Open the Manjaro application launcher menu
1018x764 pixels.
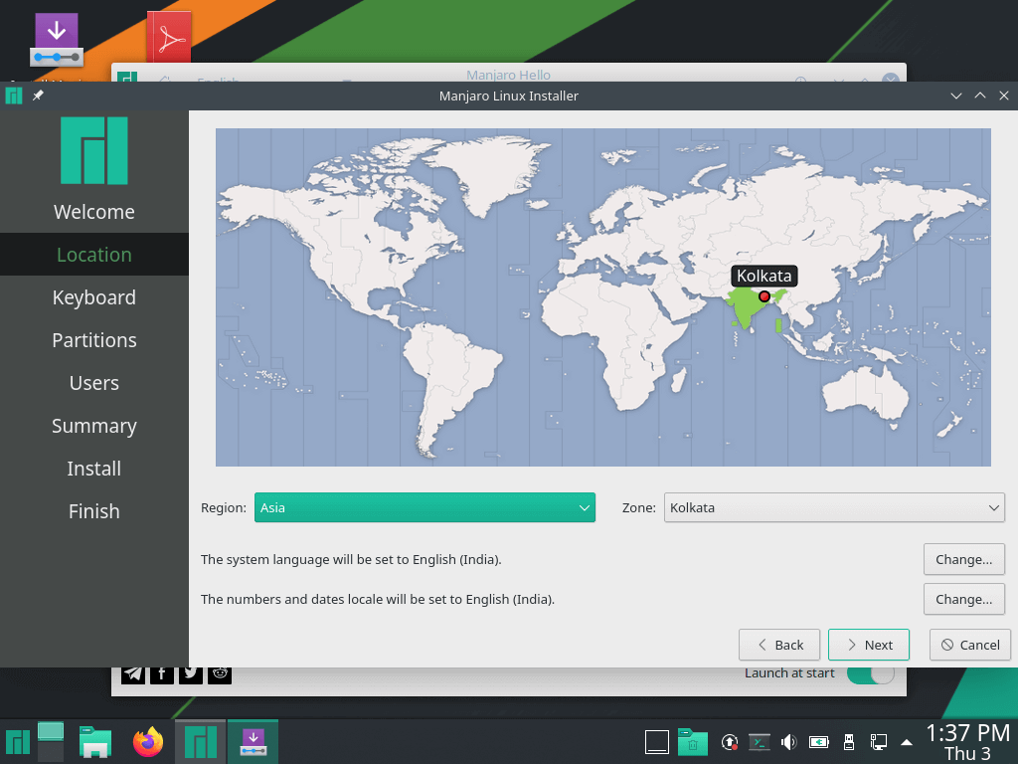pos(17,741)
